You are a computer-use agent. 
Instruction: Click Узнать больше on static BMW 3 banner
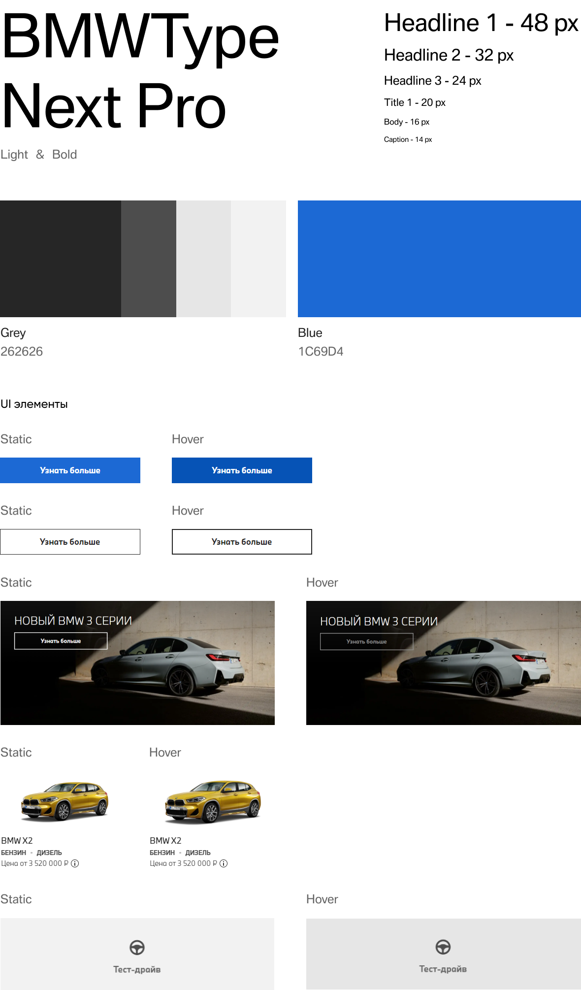tap(61, 641)
